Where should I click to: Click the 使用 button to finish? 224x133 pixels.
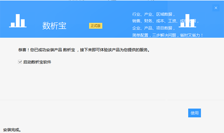(194, 113)
